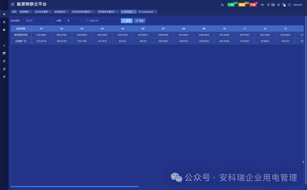
Task: Click cell value 397.9063
Action: (163, 41)
